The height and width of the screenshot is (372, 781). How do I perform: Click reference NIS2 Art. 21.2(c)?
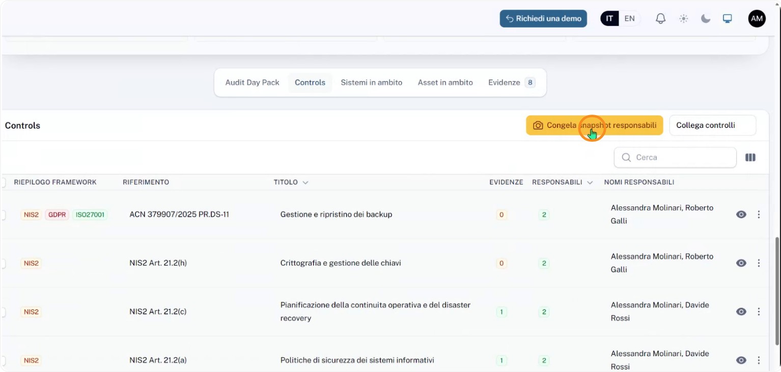158,311
